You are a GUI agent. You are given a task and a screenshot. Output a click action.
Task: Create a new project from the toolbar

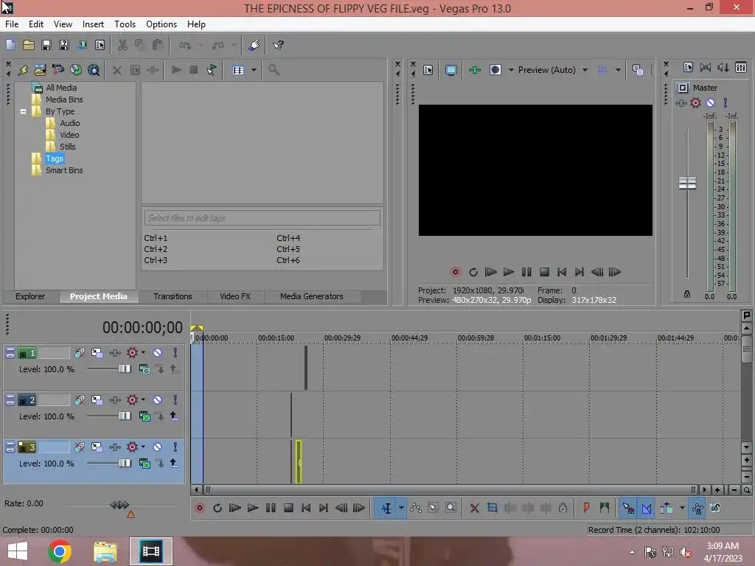click(10, 45)
